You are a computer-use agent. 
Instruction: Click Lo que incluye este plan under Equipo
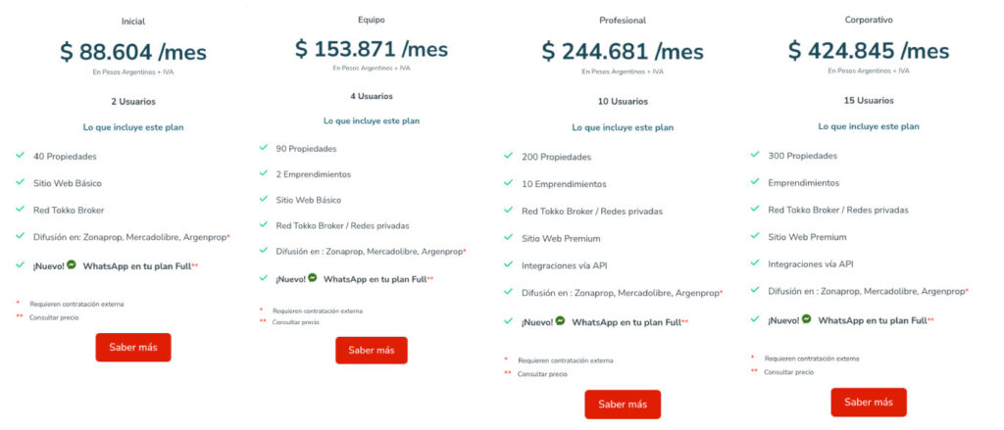click(x=372, y=121)
